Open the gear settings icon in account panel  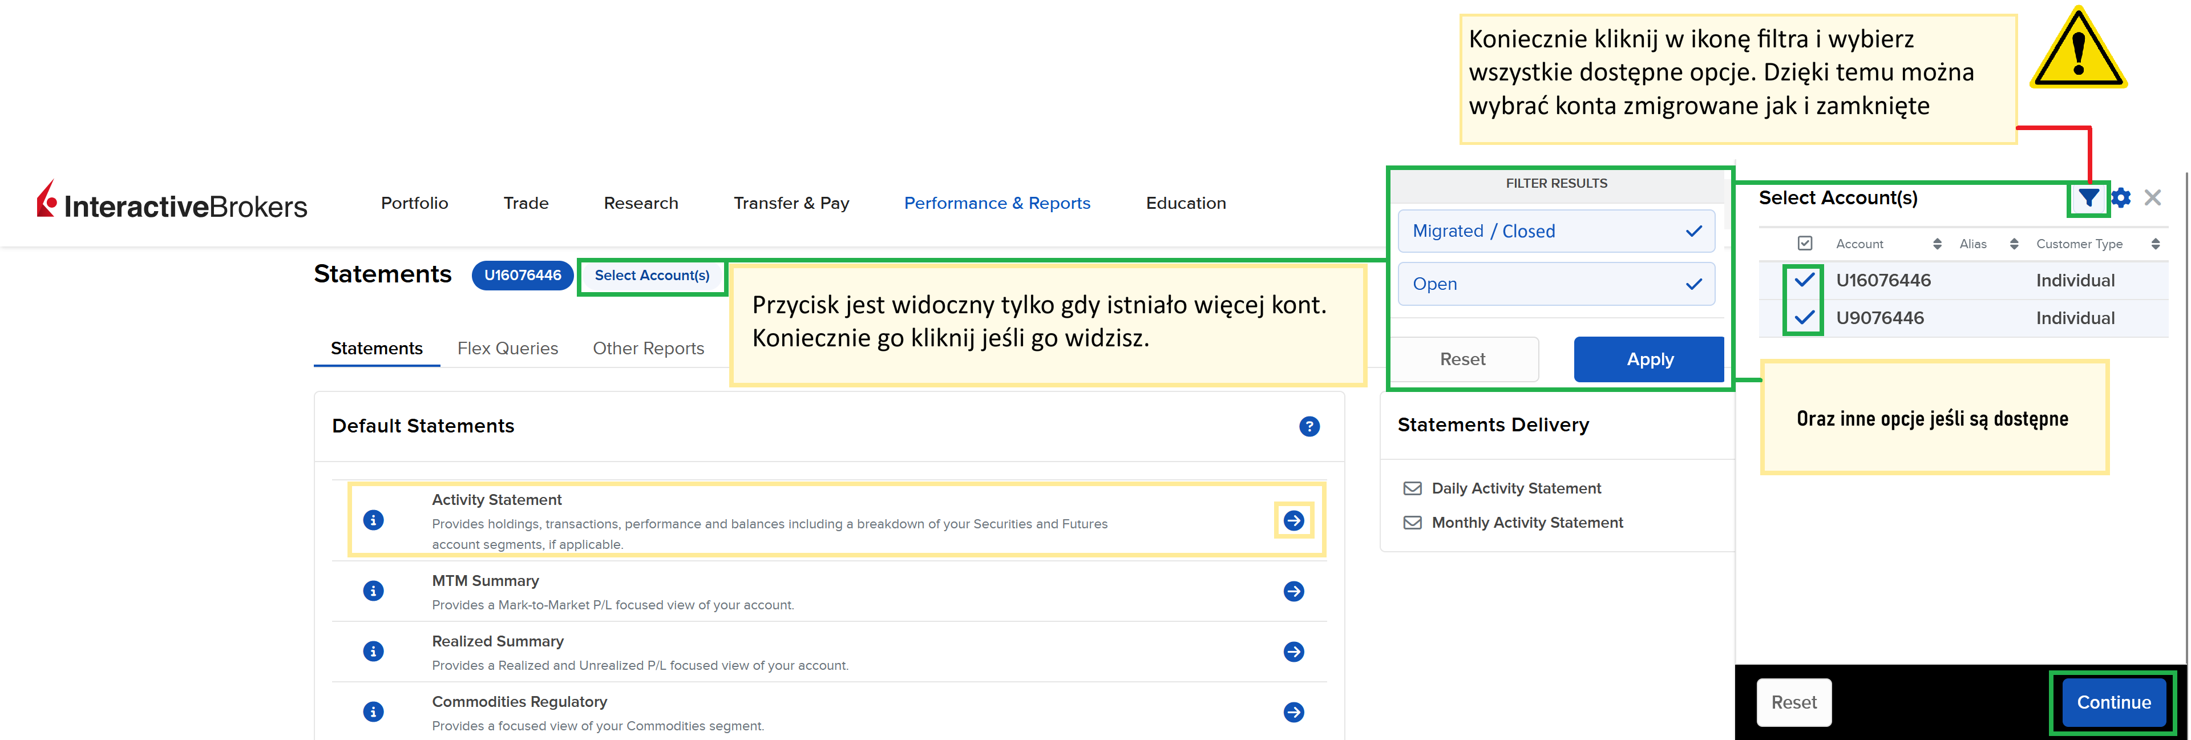[2121, 198]
